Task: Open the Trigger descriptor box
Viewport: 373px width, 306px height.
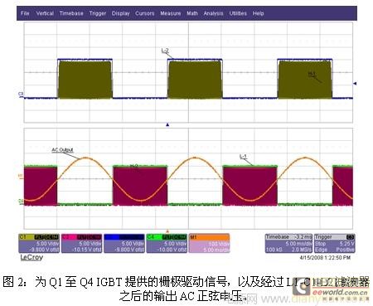Action: click(x=335, y=243)
